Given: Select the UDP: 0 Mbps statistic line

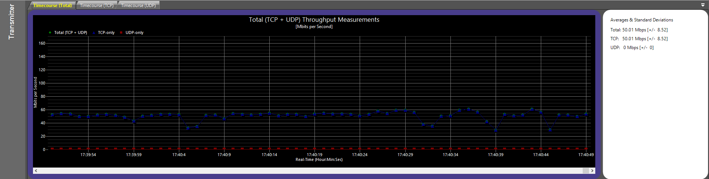Looking at the screenshot, I should tap(632, 48).
